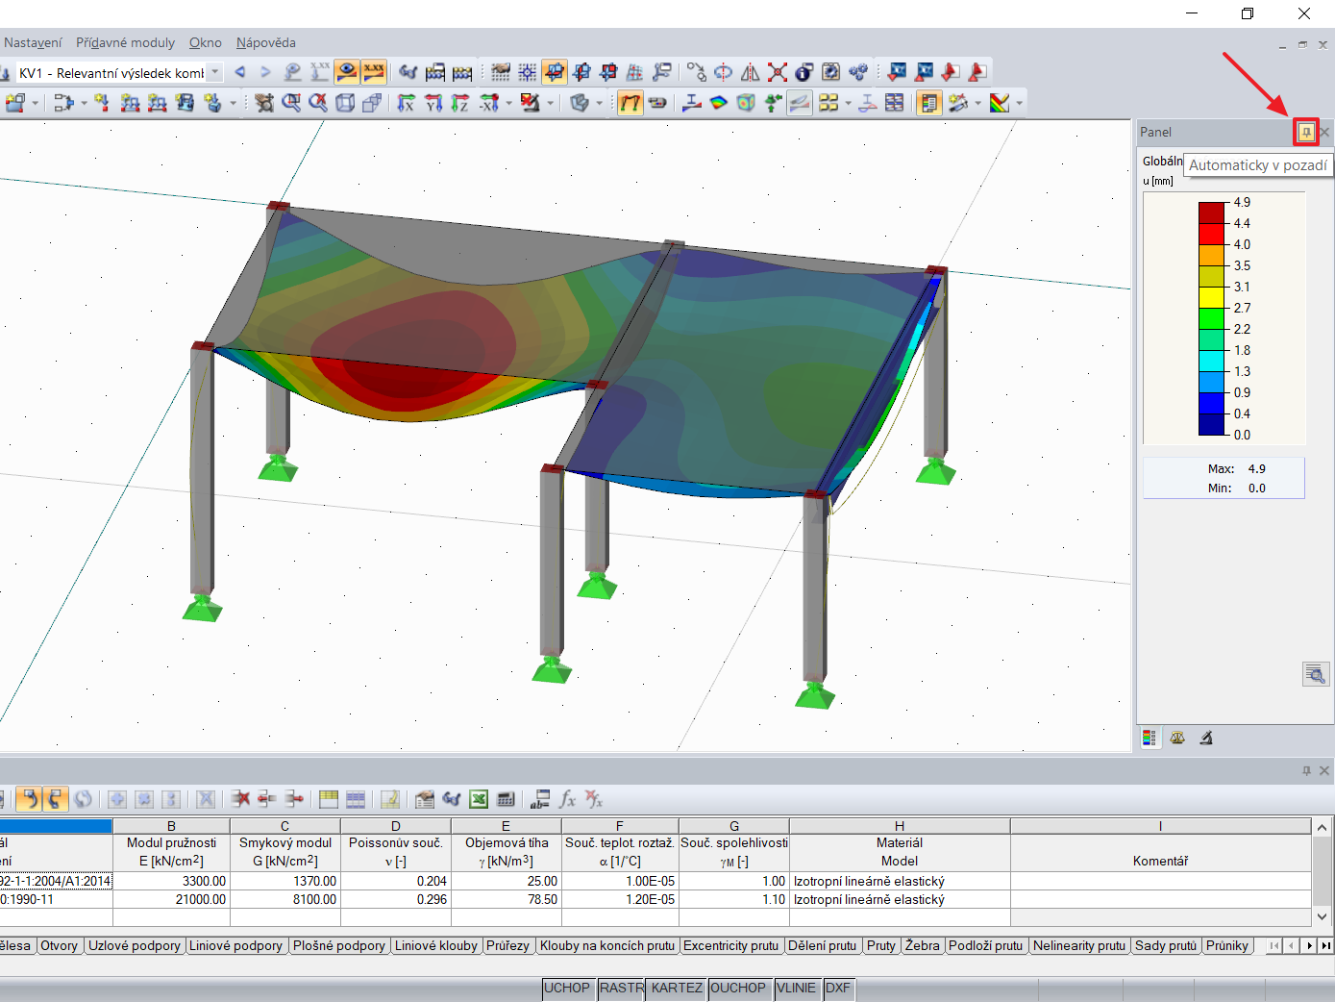Toggle the work plane view icon
The image size is (1335, 1002).
pyautogui.click(x=555, y=72)
